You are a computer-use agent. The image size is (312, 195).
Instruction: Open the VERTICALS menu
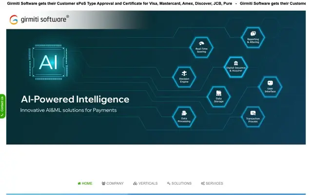145,183
